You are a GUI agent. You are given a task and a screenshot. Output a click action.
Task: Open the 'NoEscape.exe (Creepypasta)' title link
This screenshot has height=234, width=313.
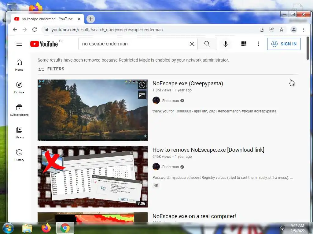[188, 83]
